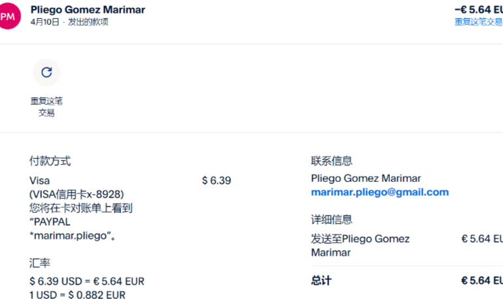The image size is (503, 299).
Task: Click the $ 6.39 charged amount
Action: (x=216, y=181)
